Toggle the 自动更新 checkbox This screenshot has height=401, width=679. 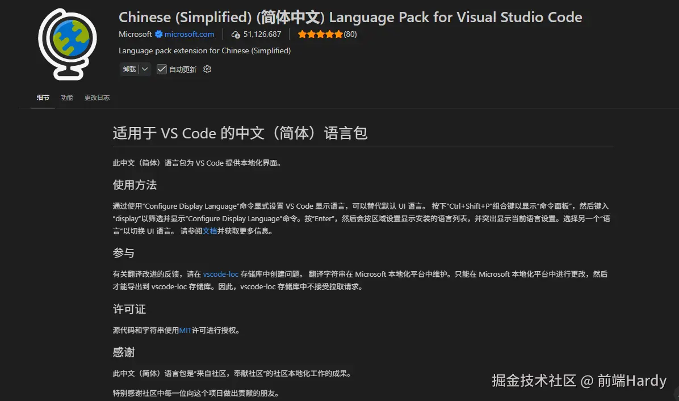point(162,69)
